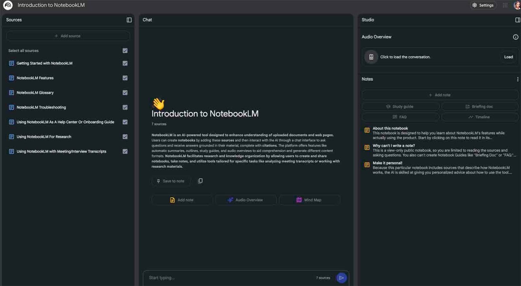Uncheck Using NotebookLM For Research source
The height and width of the screenshot is (286, 521).
(125, 137)
